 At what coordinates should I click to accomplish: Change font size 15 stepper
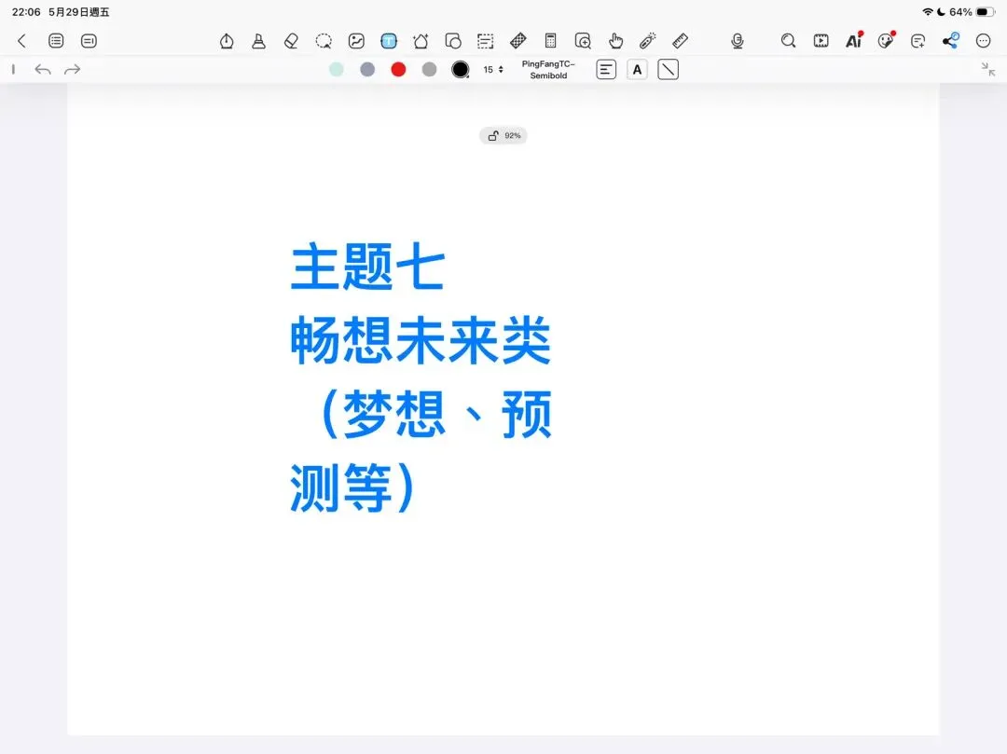[x=493, y=69]
